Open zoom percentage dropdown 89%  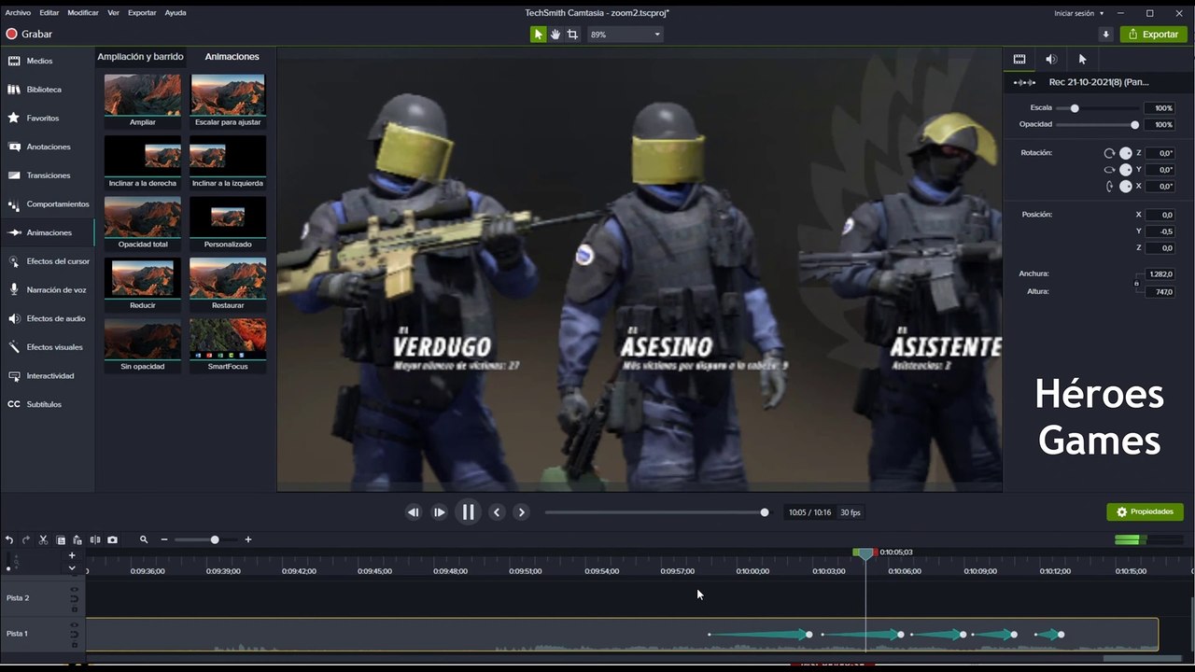625,35
